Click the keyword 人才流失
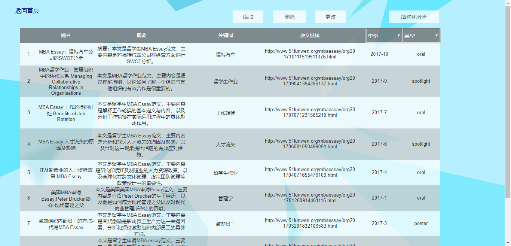The height and width of the screenshot is (246, 511). (226, 145)
